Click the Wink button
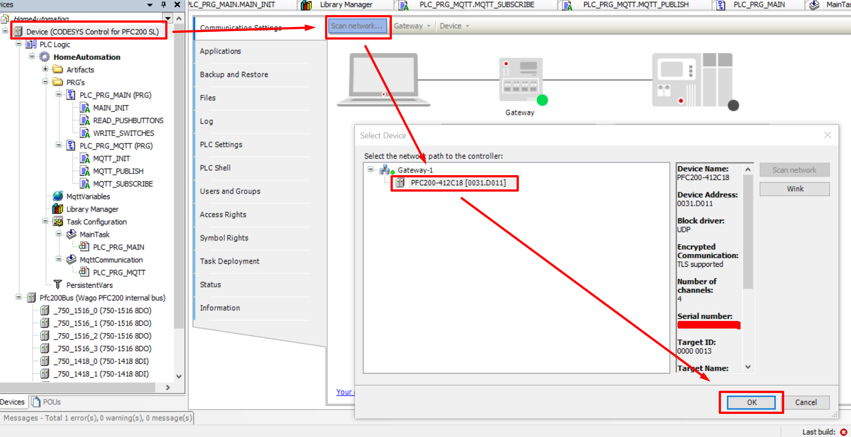 pos(795,189)
